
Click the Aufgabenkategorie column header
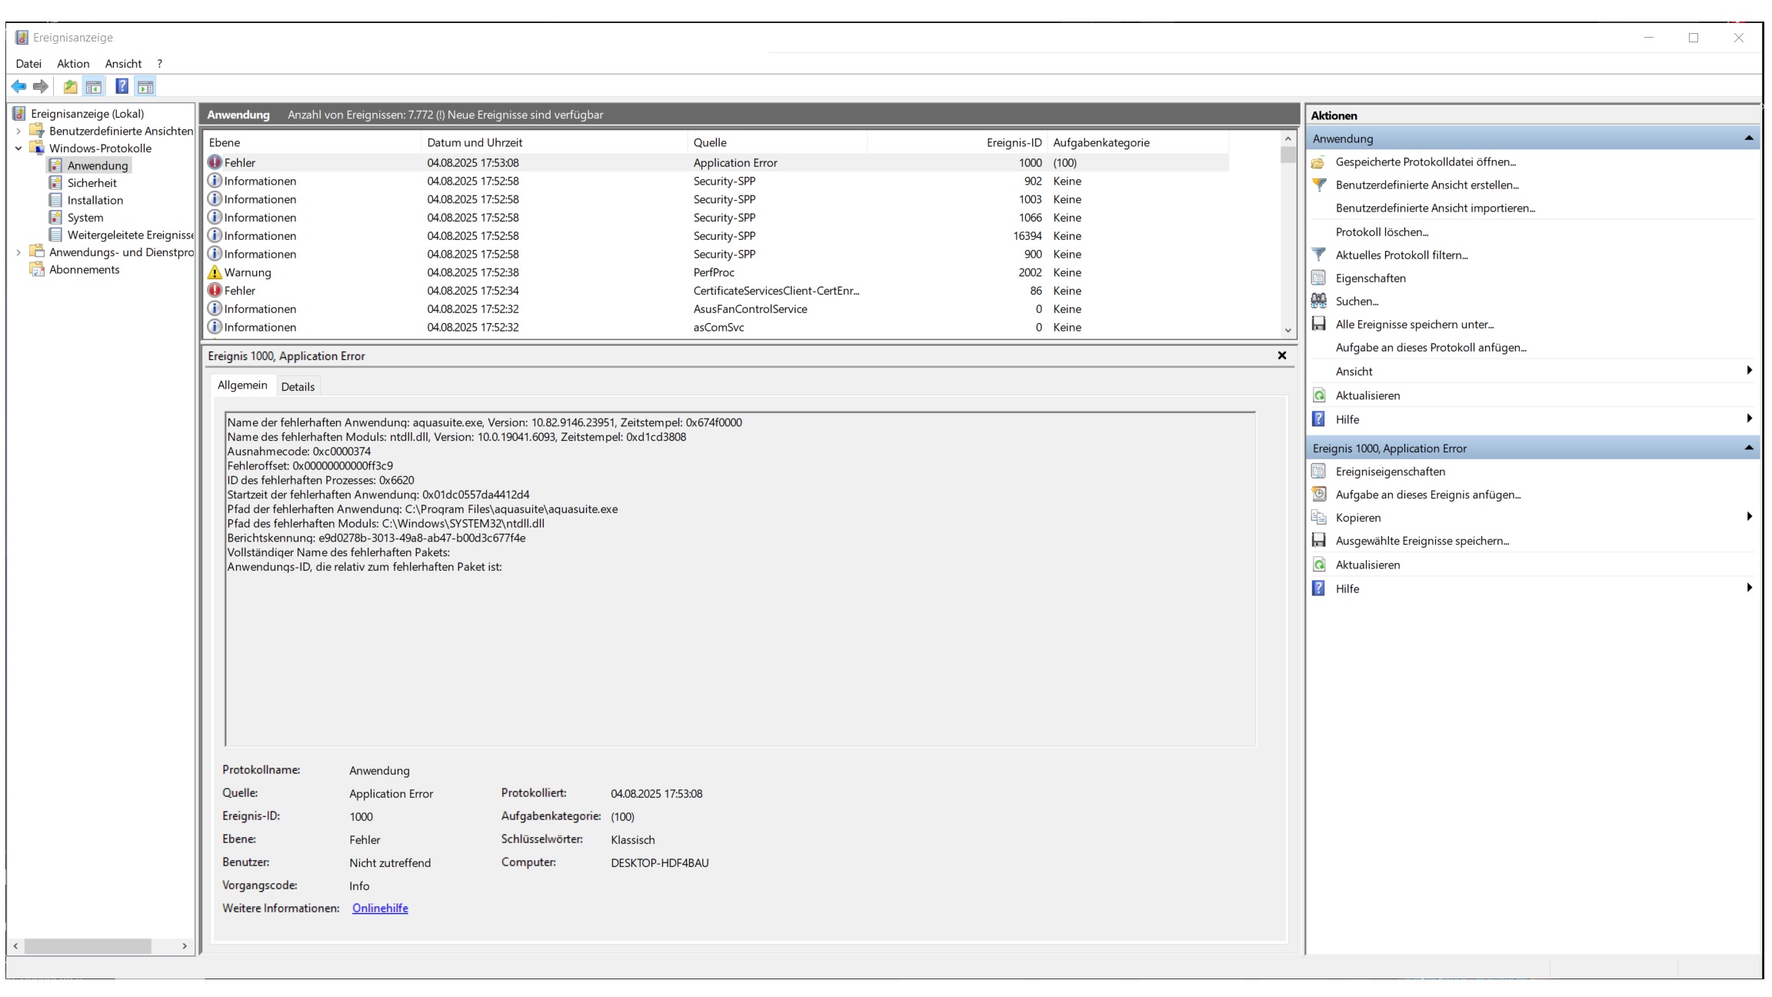pyautogui.click(x=1138, y=142)
